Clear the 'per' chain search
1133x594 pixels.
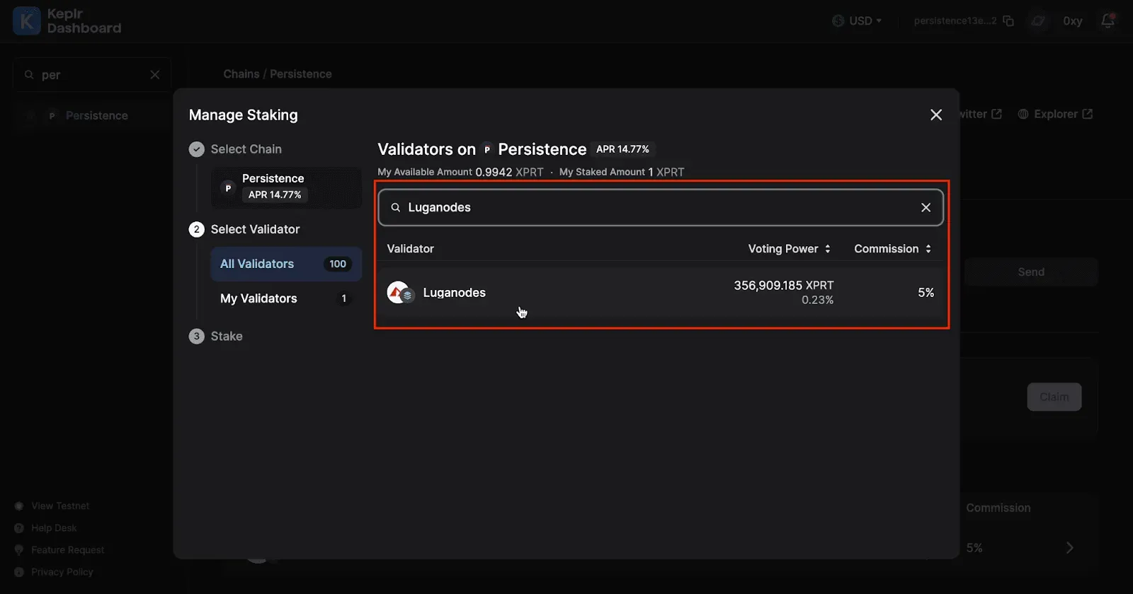(155, 75)
